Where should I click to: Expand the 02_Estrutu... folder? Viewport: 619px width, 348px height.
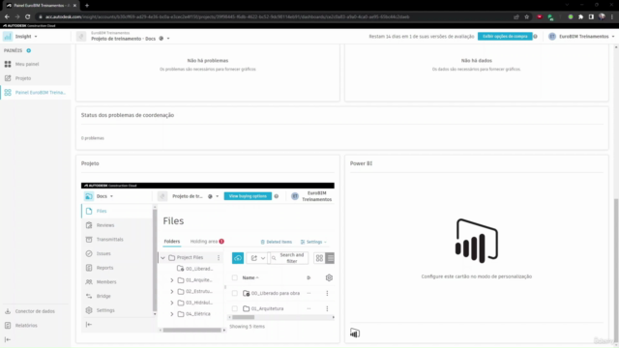[x=172, y=292]
